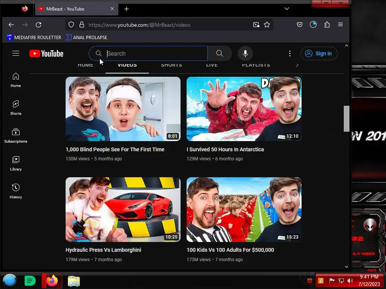This screenshot has height=289, width=386.
Task: Switch to the channel SHORTS tab
Action: [x=172, y=65]
